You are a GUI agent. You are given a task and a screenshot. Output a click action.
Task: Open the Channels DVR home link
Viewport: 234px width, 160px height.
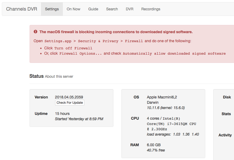pos(22,9)
